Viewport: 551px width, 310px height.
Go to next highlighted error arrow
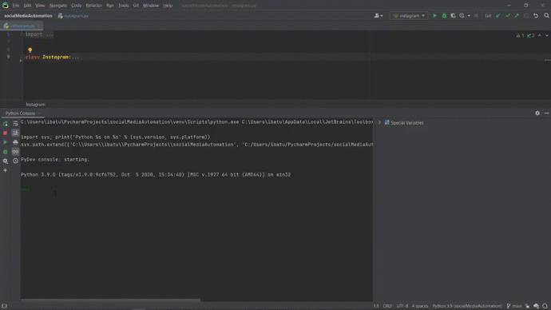(x=546, y=35)
